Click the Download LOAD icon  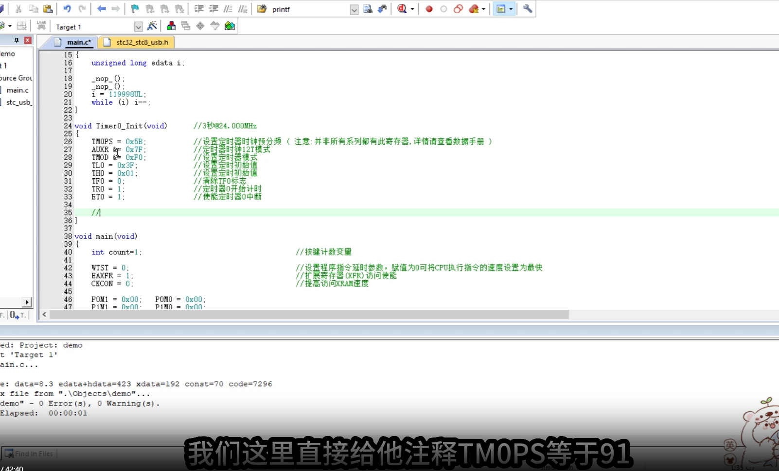tap(41, 25)
